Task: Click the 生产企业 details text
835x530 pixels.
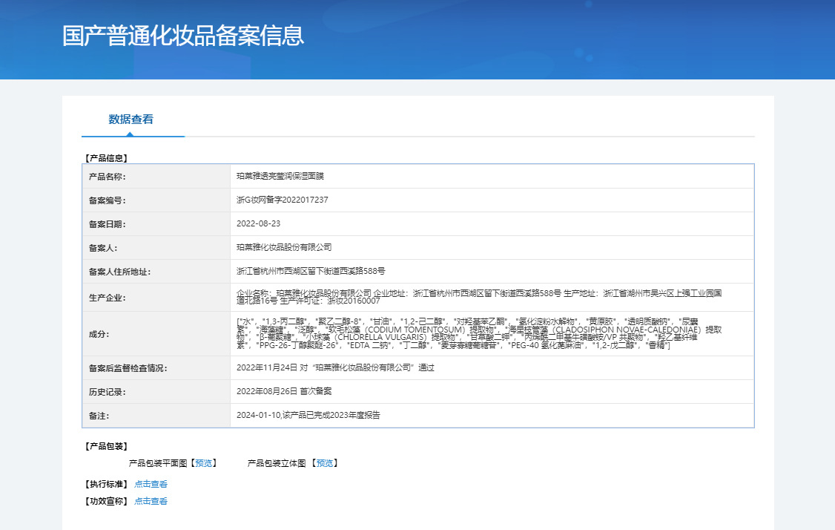Action: [479, 297]
